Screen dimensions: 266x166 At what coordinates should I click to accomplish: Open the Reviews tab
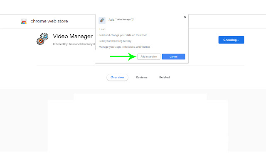pyautogui.click(x=142, y=77)
